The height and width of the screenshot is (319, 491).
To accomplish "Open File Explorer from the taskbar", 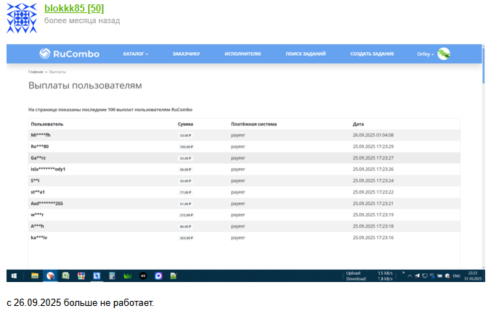I will coord(34,276).
